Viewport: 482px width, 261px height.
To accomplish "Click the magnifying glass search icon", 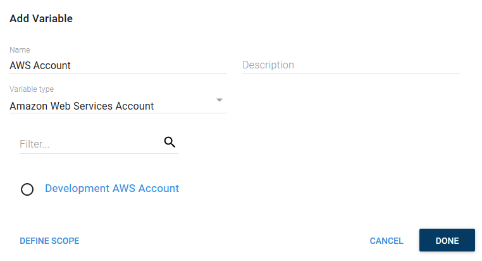I will point(170,142).
